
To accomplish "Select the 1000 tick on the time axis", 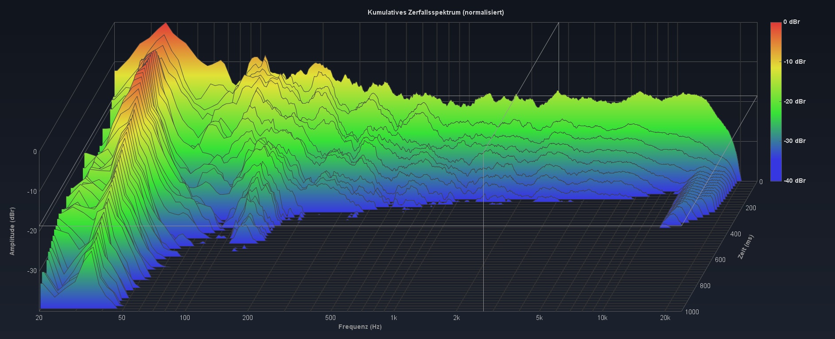I will coord(692,312).
